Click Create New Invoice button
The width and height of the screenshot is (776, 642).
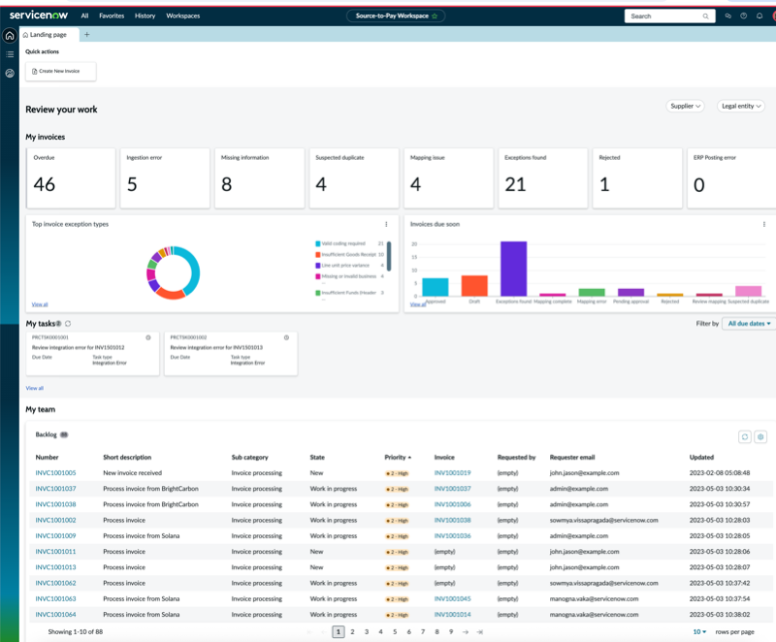click(x=61, y=71)
